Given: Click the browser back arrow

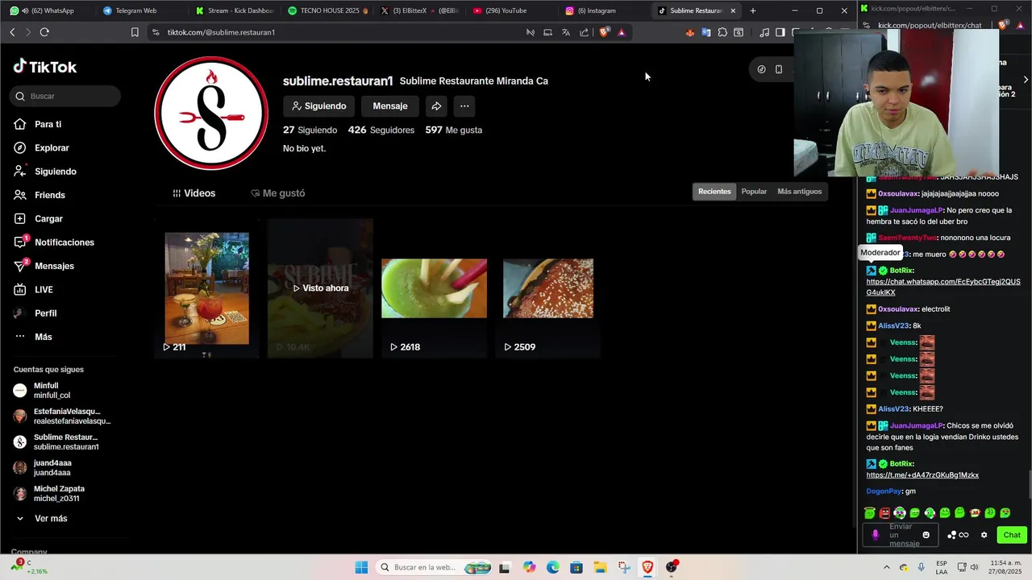Looking at the screenshot, I should click(12, 32).
